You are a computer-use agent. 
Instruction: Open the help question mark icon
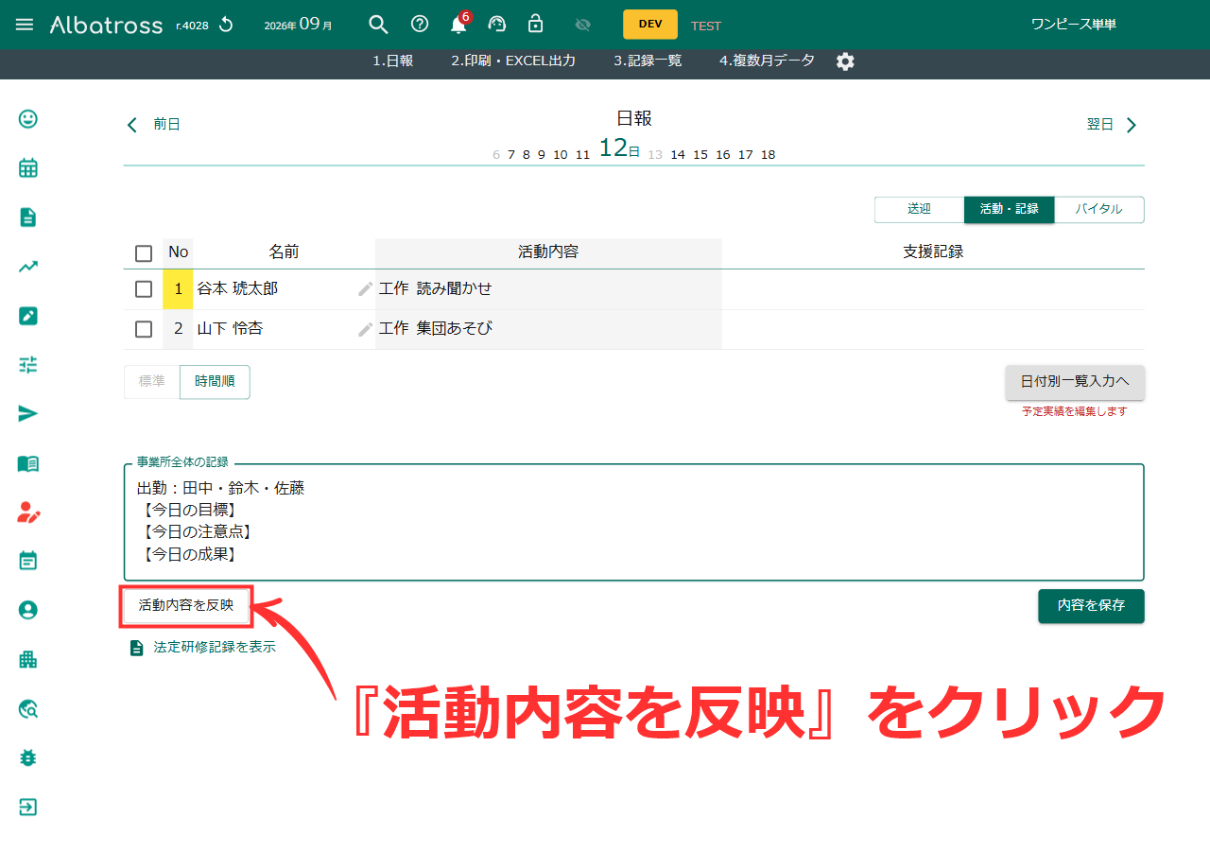420,25
